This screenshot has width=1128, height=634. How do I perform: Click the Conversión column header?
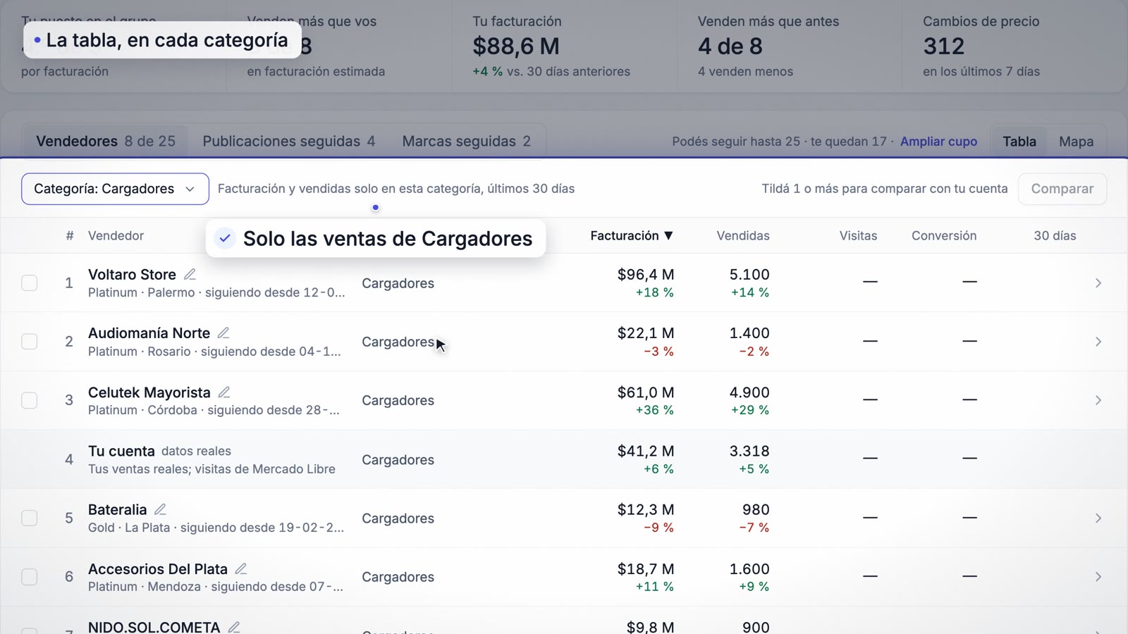point(944,236)
